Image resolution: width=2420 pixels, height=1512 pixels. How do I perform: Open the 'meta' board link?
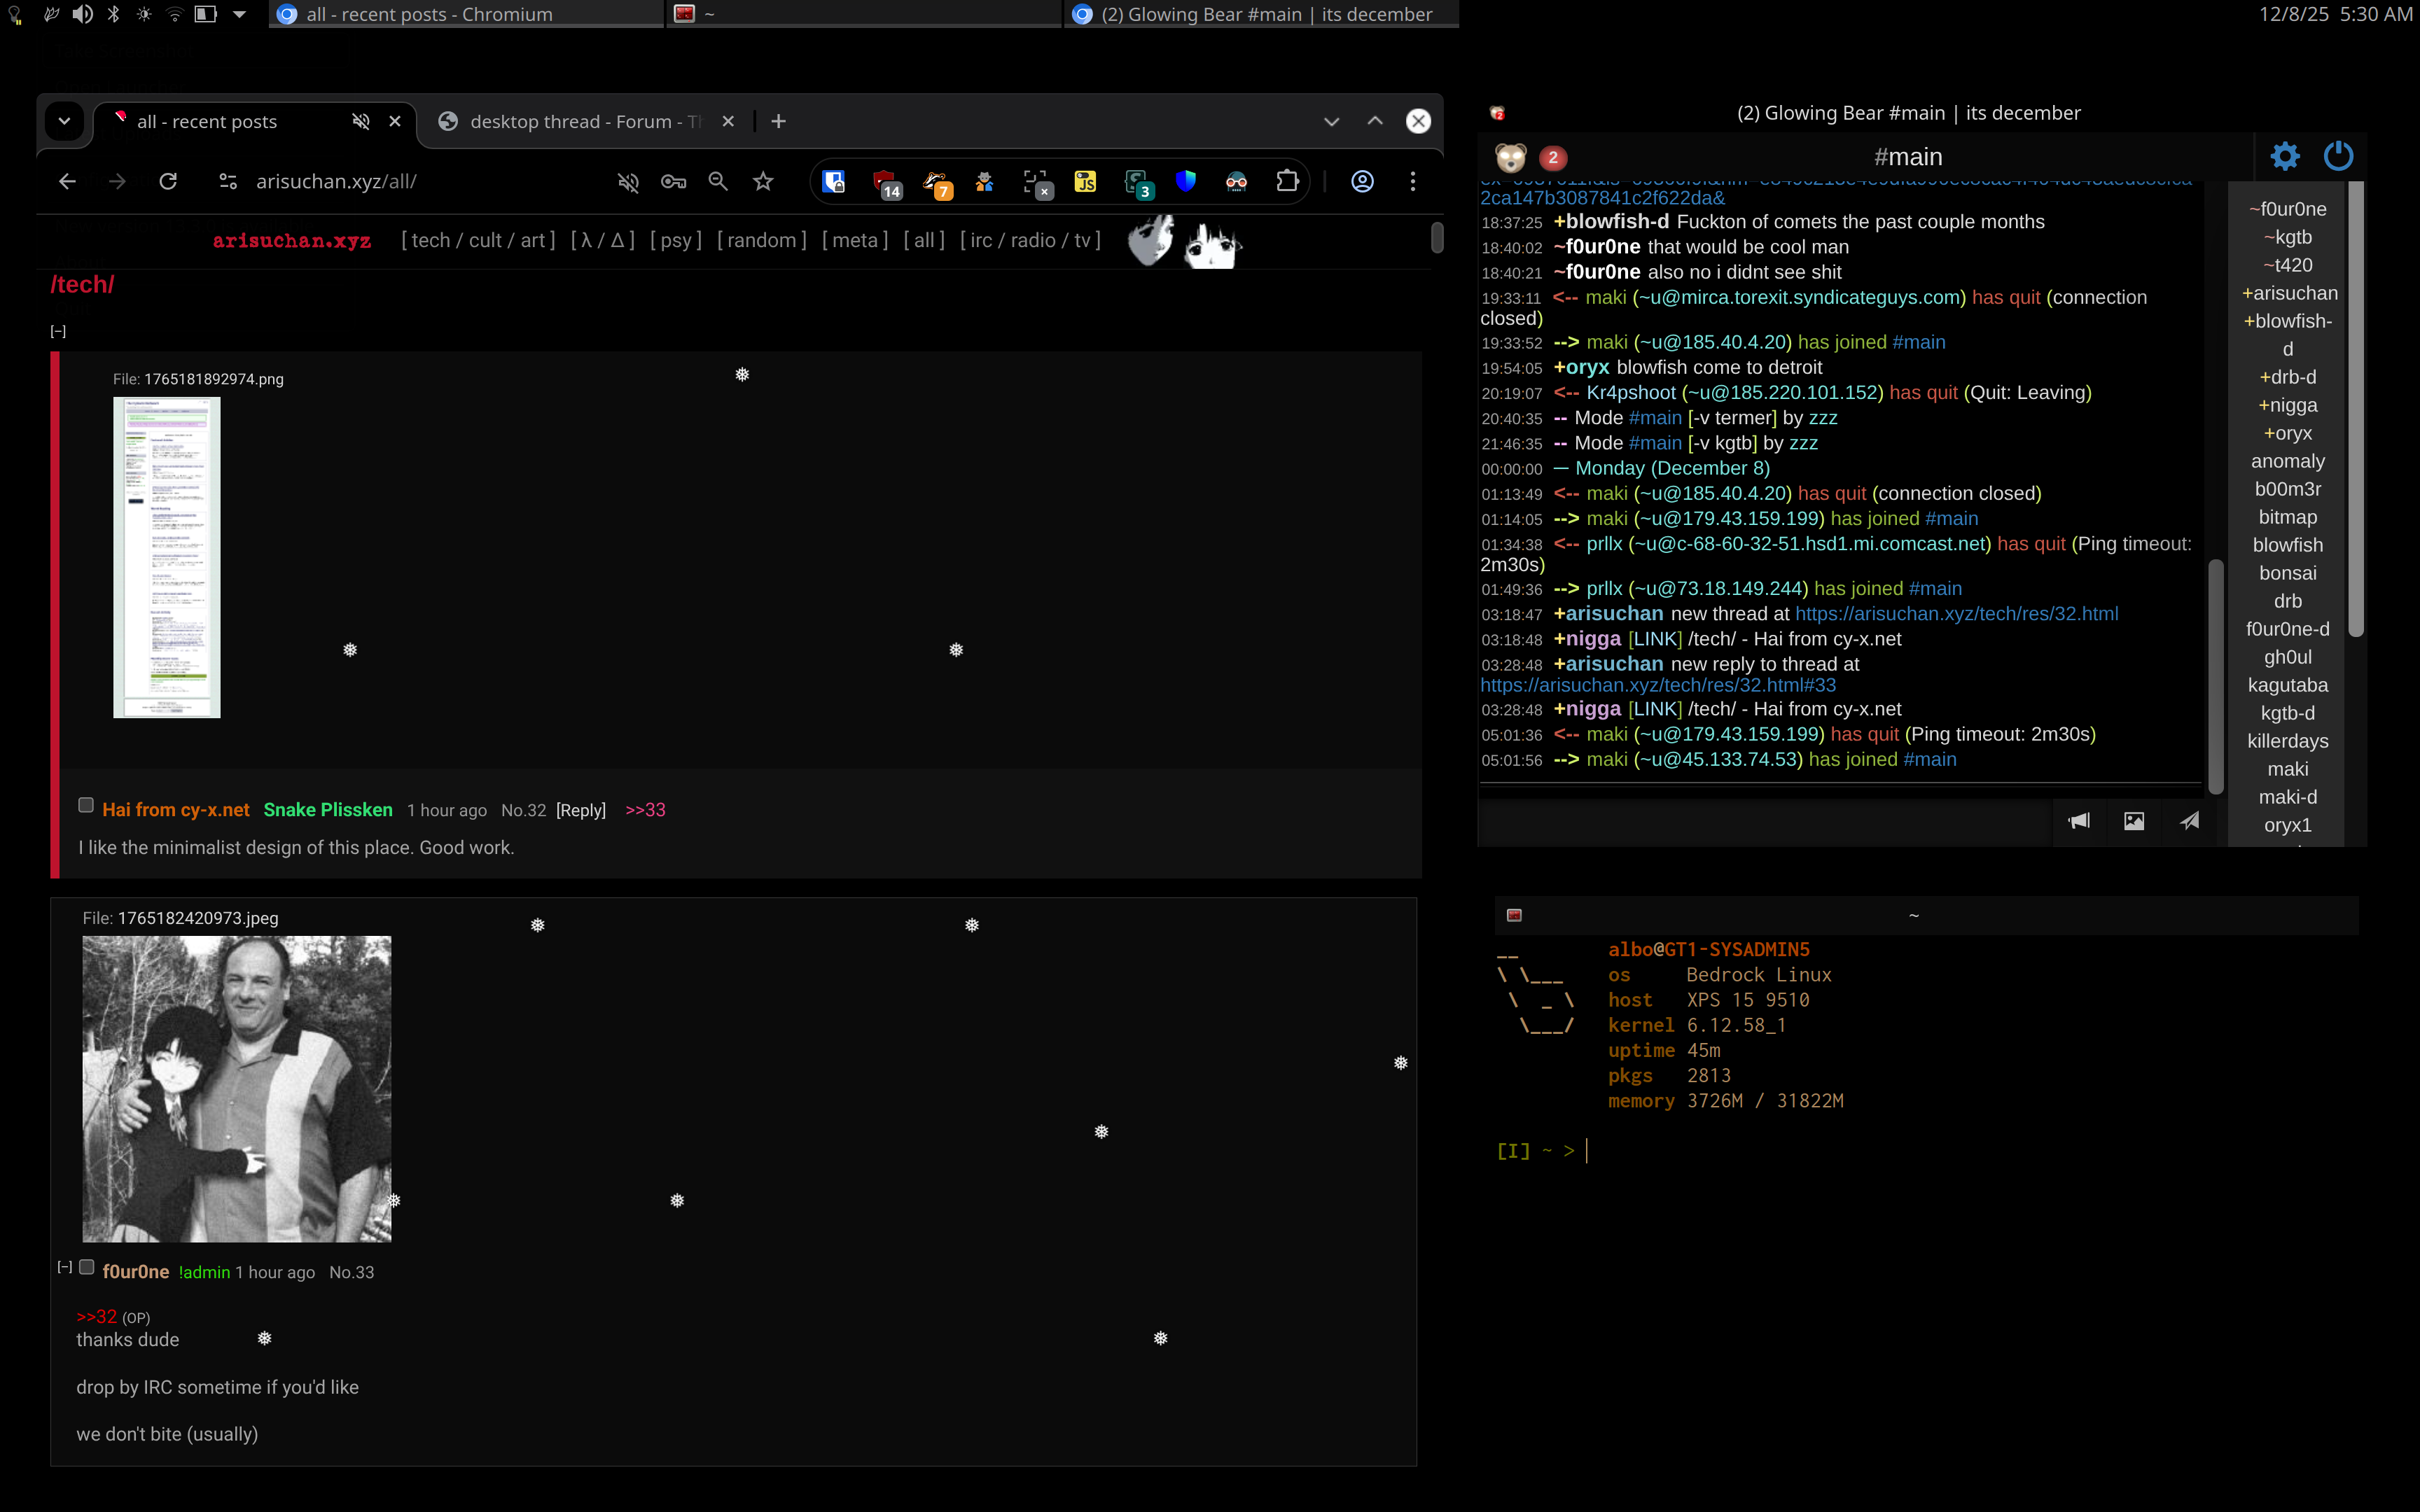pyautogui.click(x=855, y=240)
